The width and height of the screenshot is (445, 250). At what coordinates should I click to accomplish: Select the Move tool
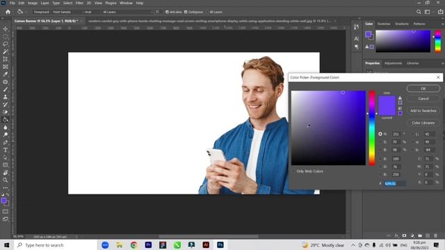pos(6,29)
